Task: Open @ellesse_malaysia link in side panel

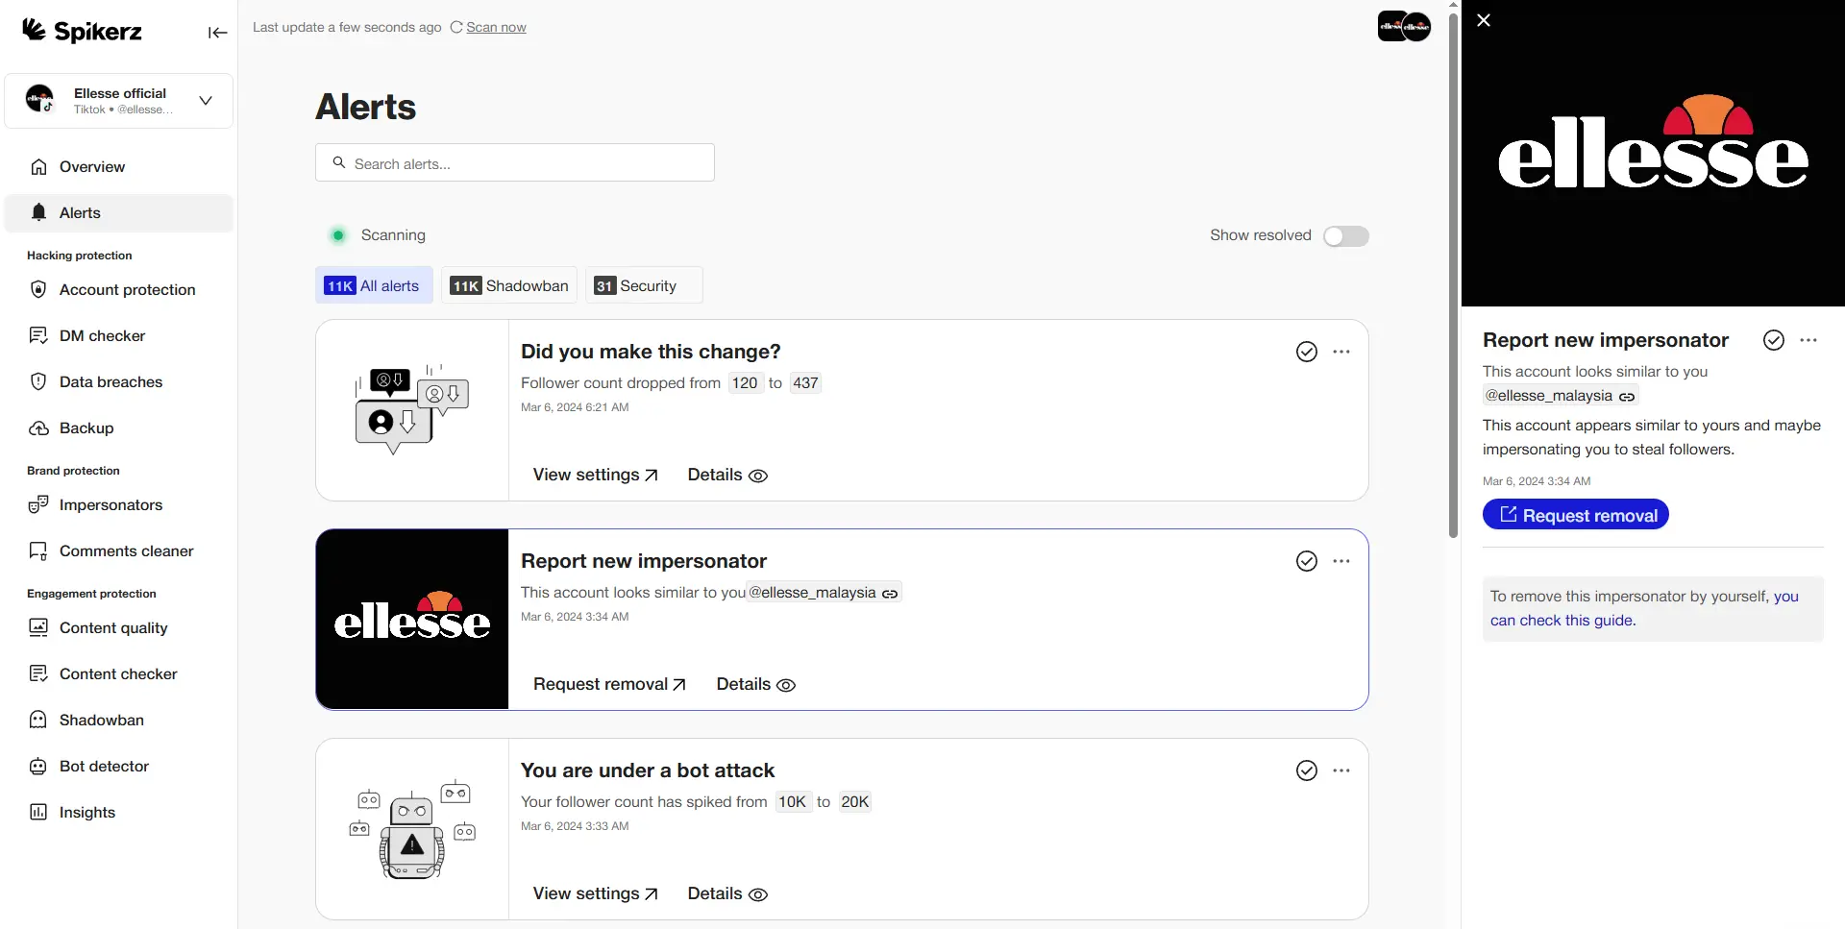Action: pos(1560,396)
